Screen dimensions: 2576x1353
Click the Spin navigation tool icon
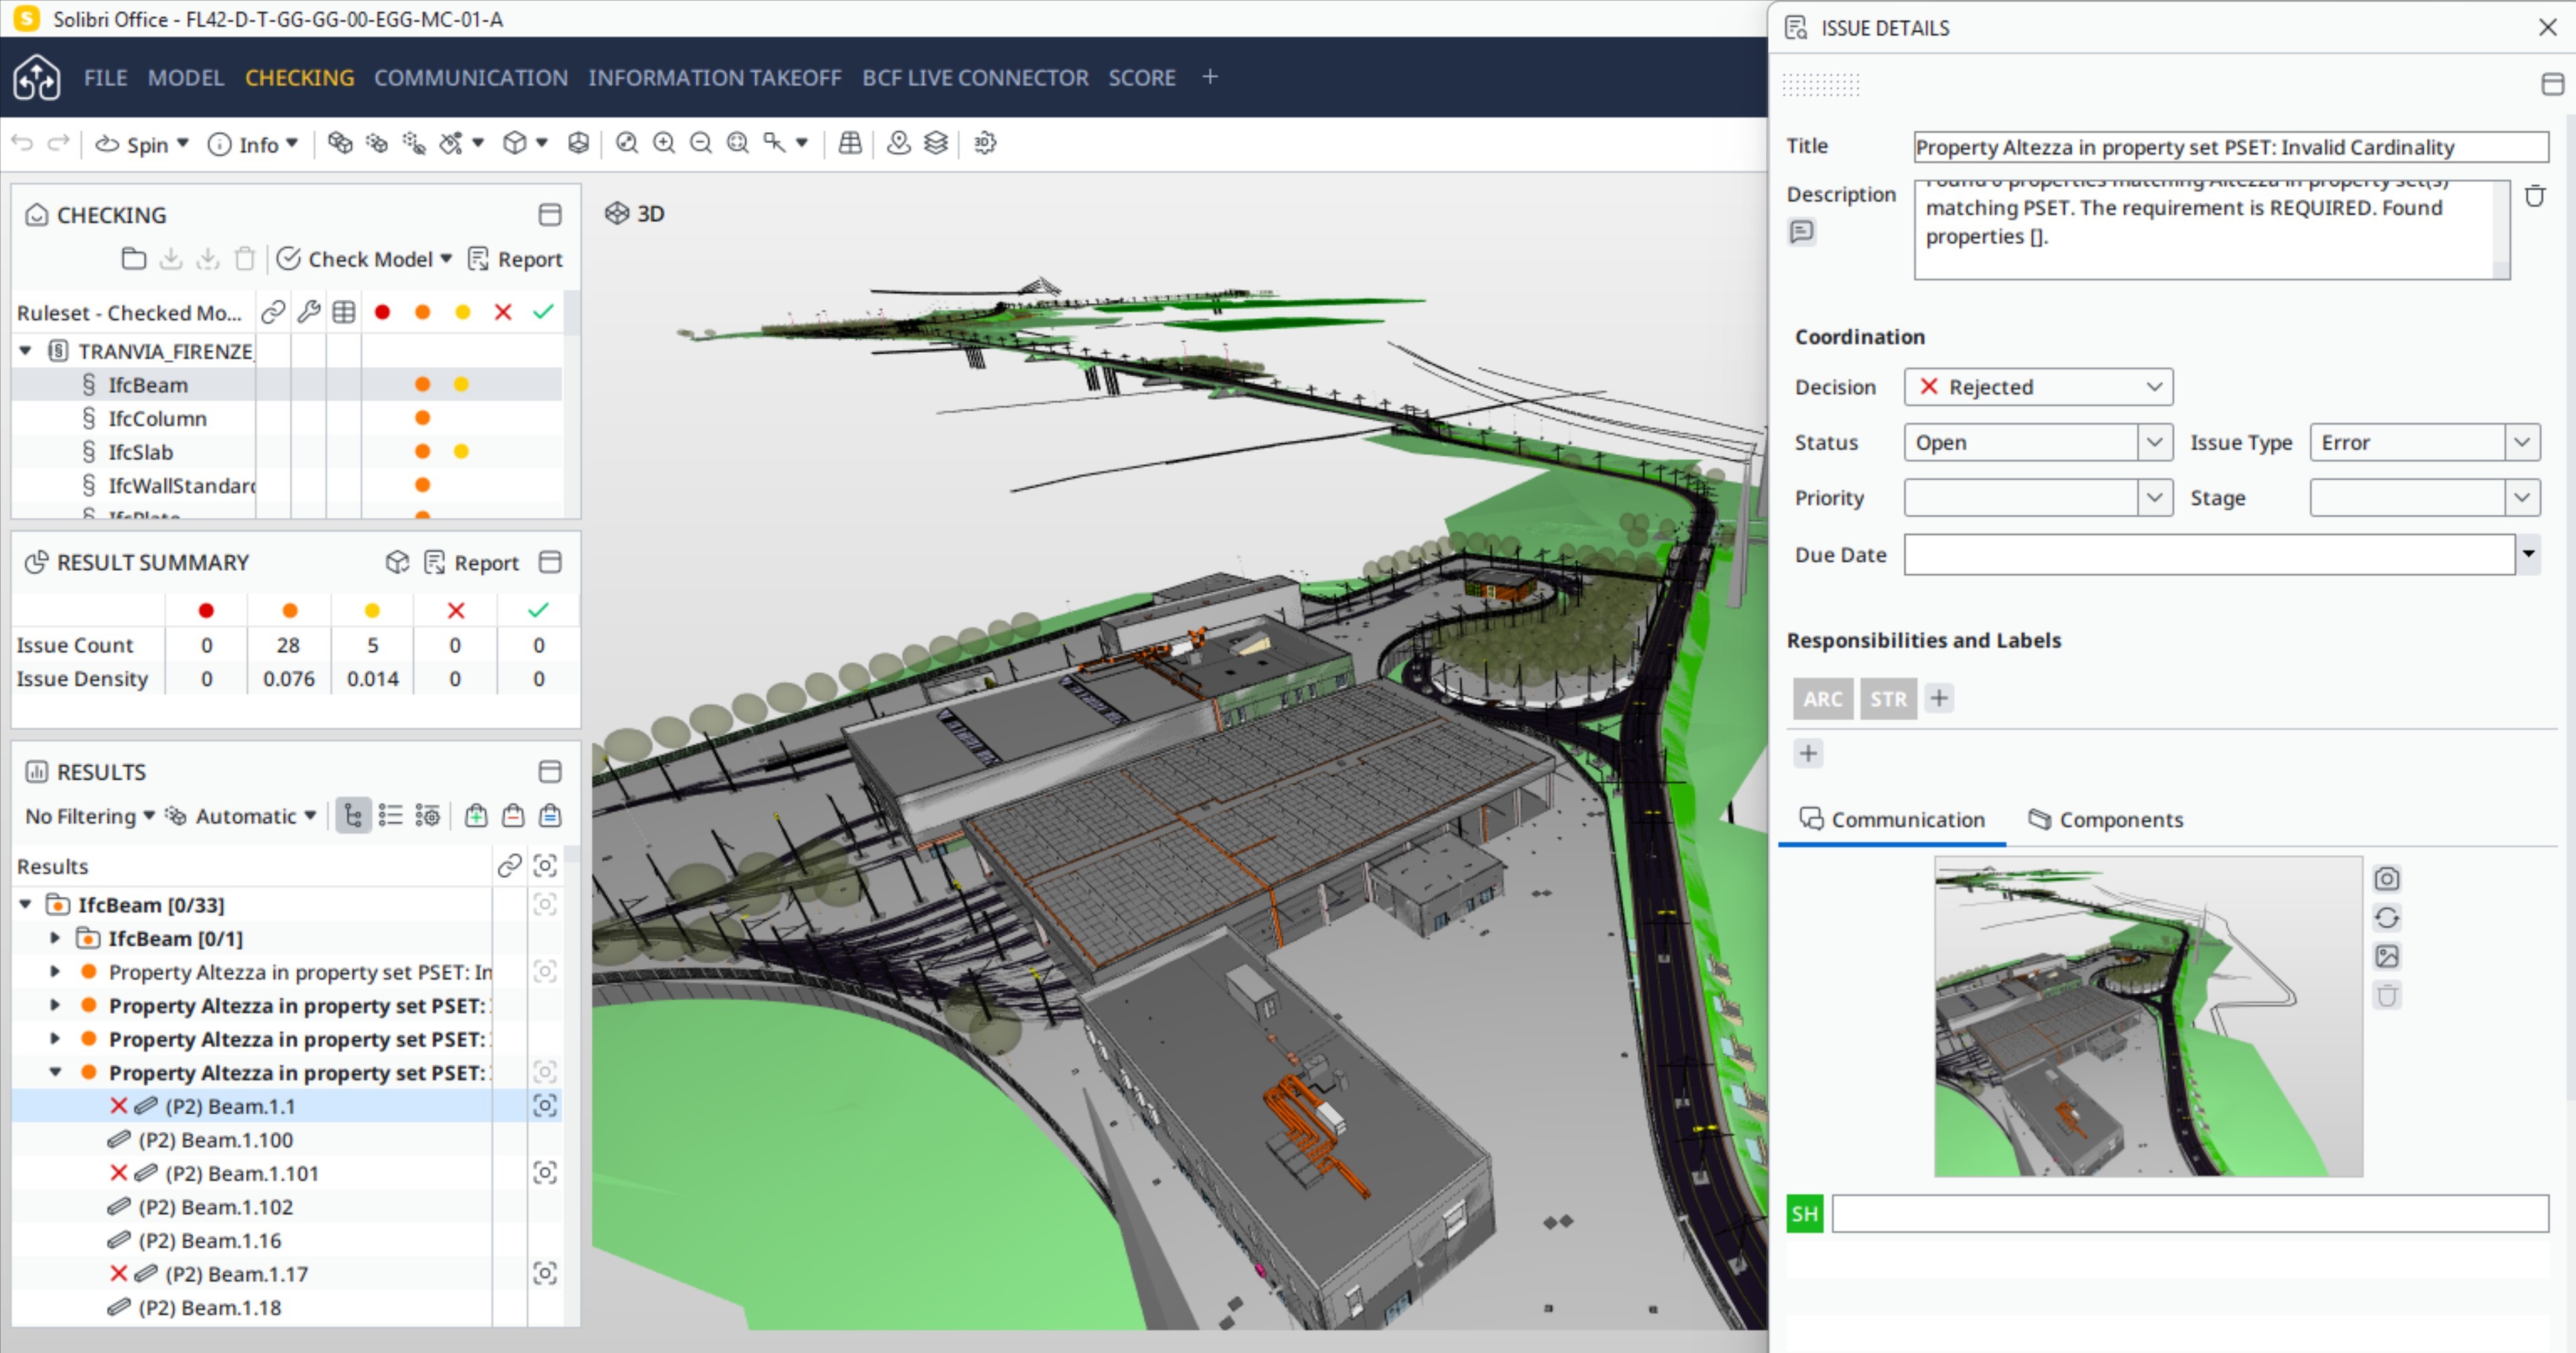point(108,144)
